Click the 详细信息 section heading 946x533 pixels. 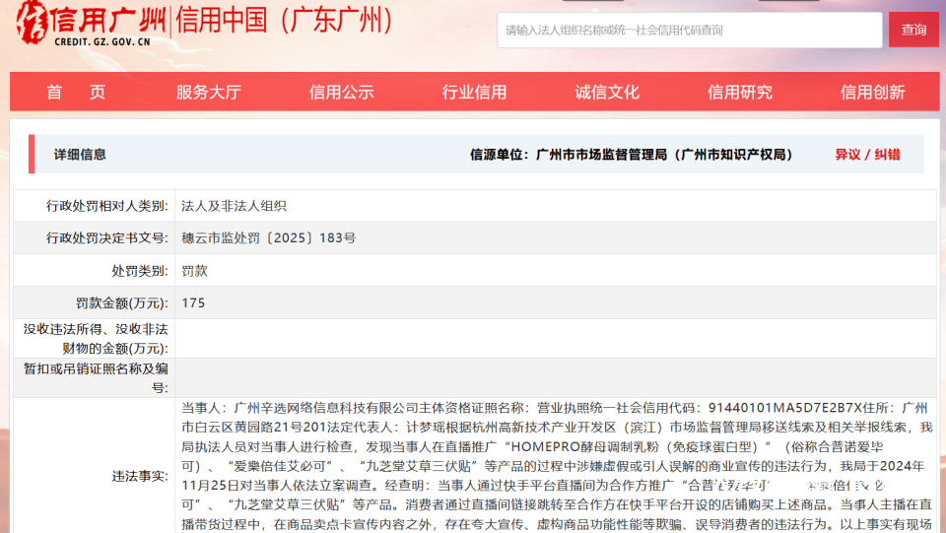click(80, 155)
